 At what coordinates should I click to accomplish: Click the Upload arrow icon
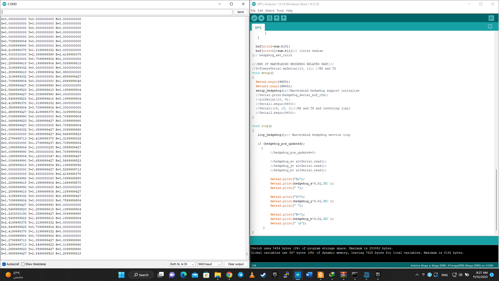point(261,18)
